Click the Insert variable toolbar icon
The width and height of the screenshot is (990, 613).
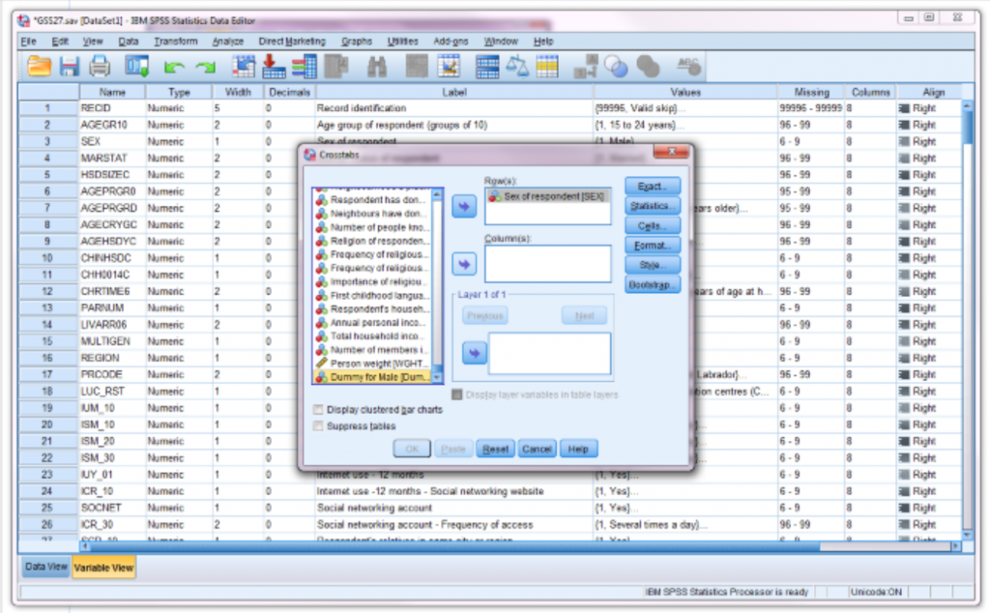450,67
